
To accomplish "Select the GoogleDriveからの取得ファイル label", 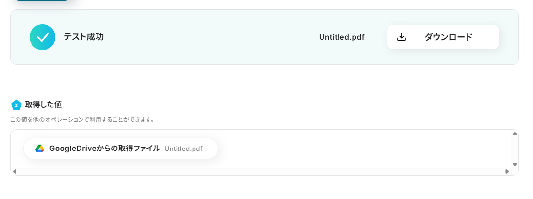I will 104,149.
